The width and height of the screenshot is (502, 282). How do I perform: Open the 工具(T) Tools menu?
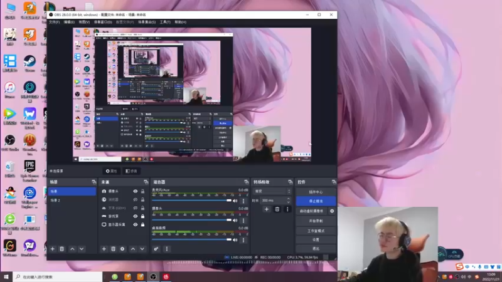click(165, 22)
